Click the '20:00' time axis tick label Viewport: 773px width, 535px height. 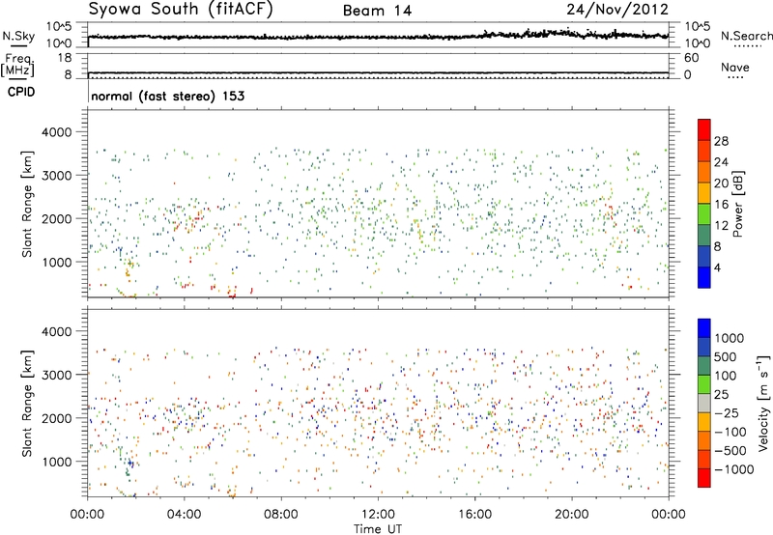572,515
